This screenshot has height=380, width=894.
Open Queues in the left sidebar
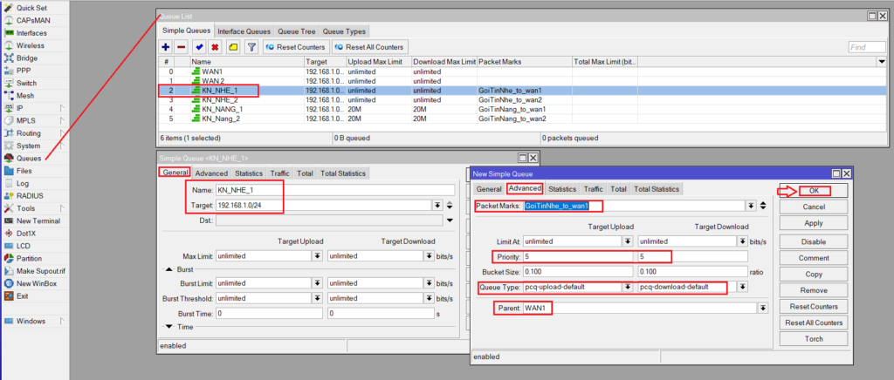click(28, 158)
